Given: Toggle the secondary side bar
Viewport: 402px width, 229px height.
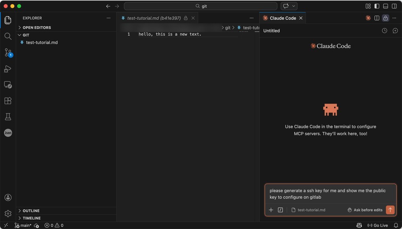Looking at the screenshot, I should pos(394,6).
